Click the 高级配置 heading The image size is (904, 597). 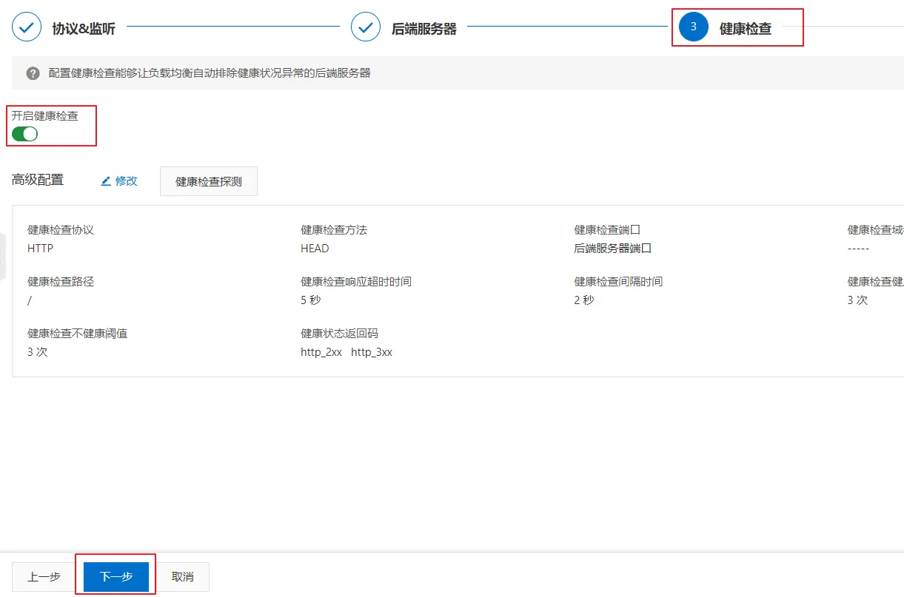38,180
